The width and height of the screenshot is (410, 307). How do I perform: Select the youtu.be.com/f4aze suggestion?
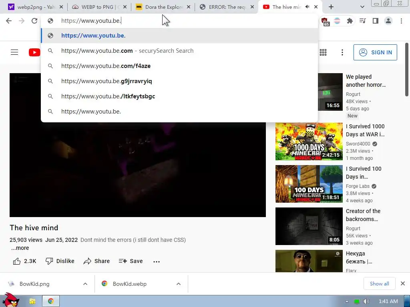179,66
